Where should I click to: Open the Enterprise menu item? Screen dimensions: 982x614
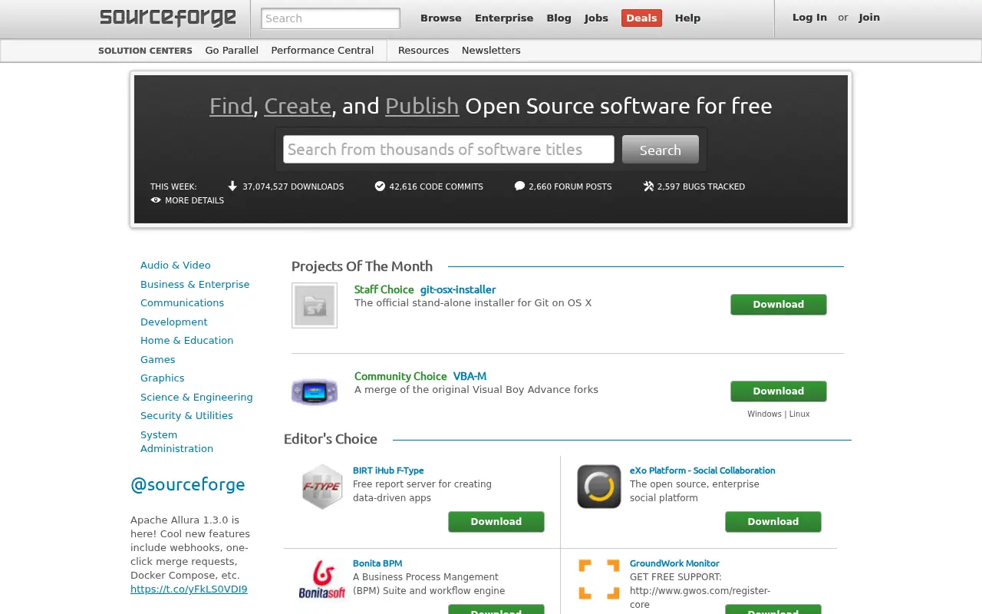pyautogui.click(x=504, y=18)
